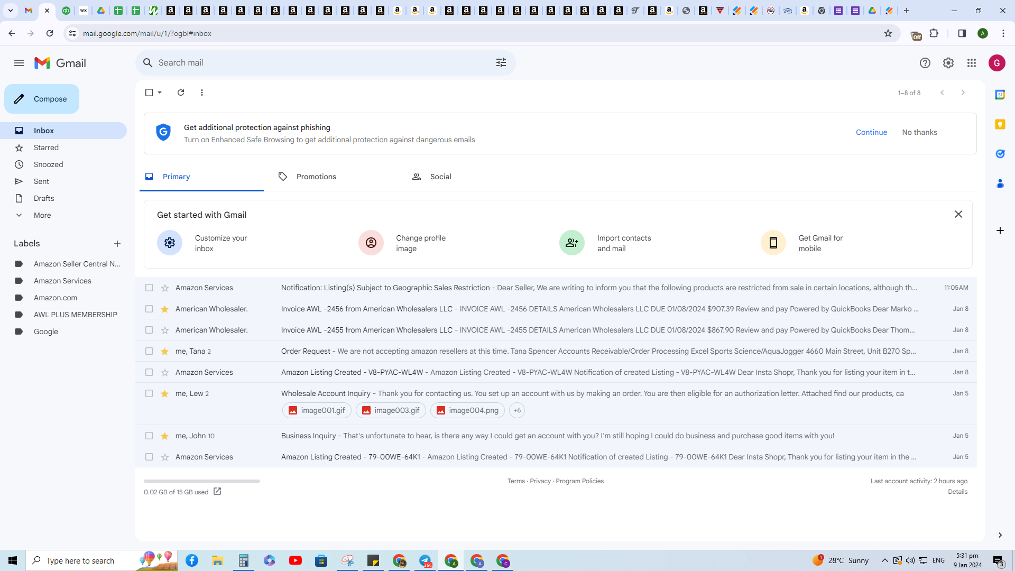
Task: Refresh the inbox message list
Action: pyautogui.click(x=181, y=93)
